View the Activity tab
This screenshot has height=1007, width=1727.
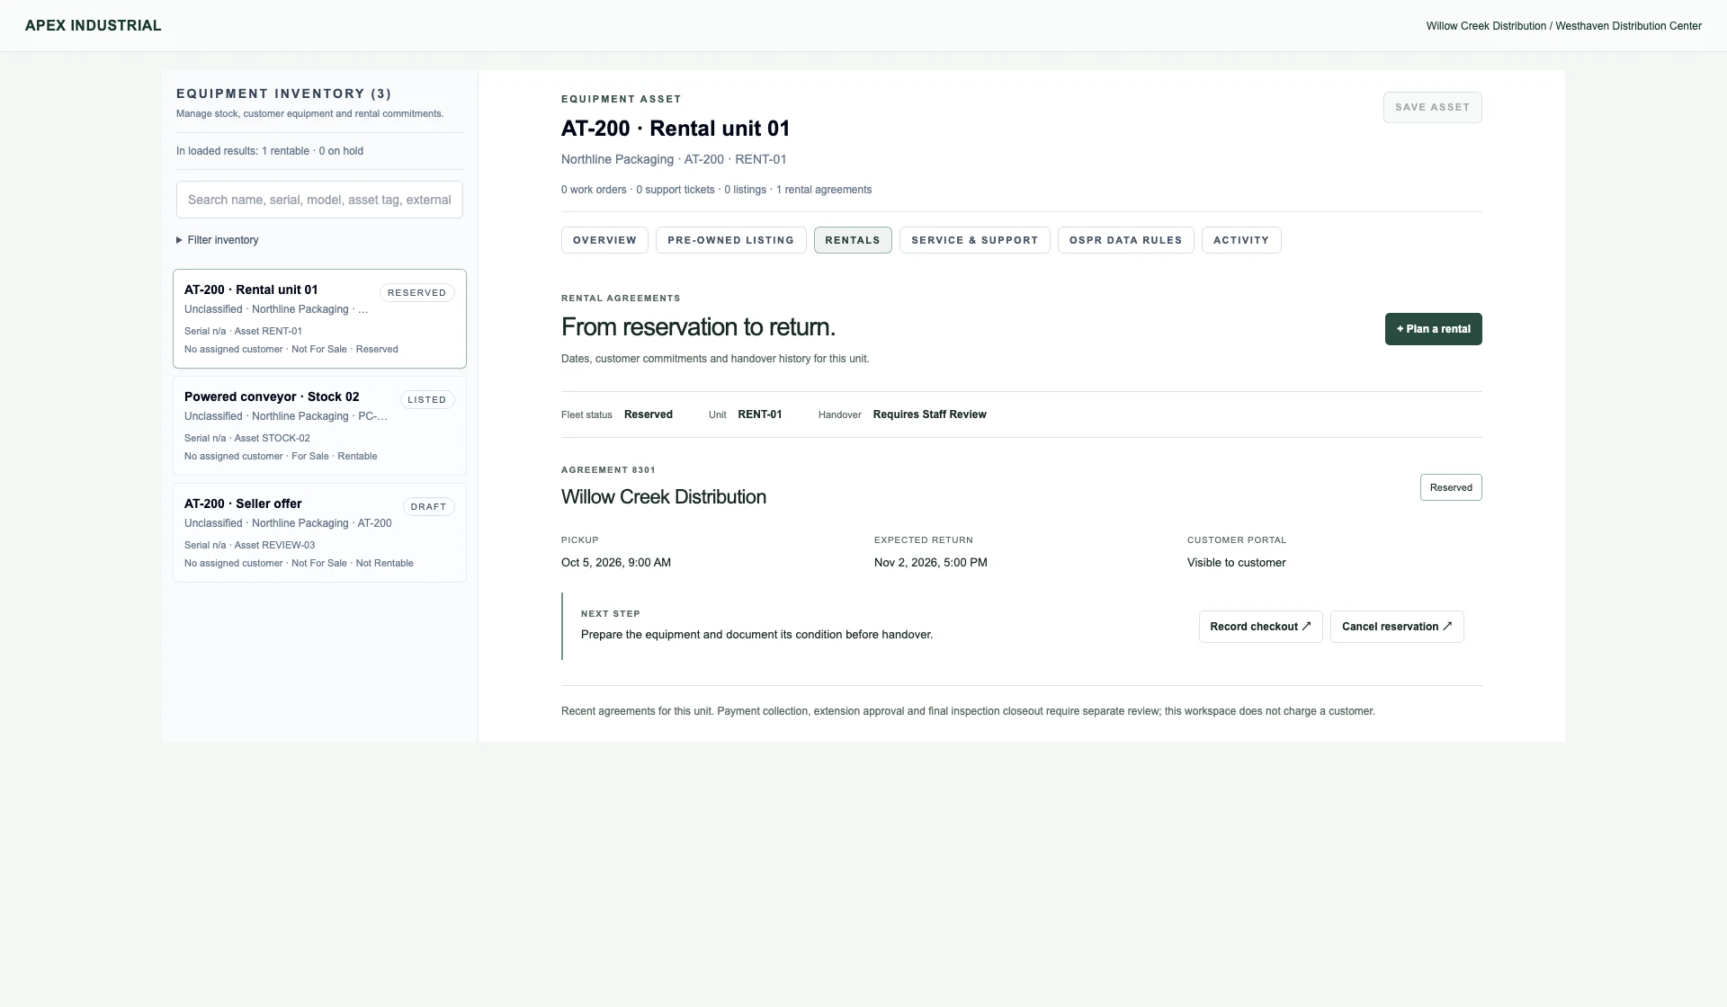pos(1241,240)
